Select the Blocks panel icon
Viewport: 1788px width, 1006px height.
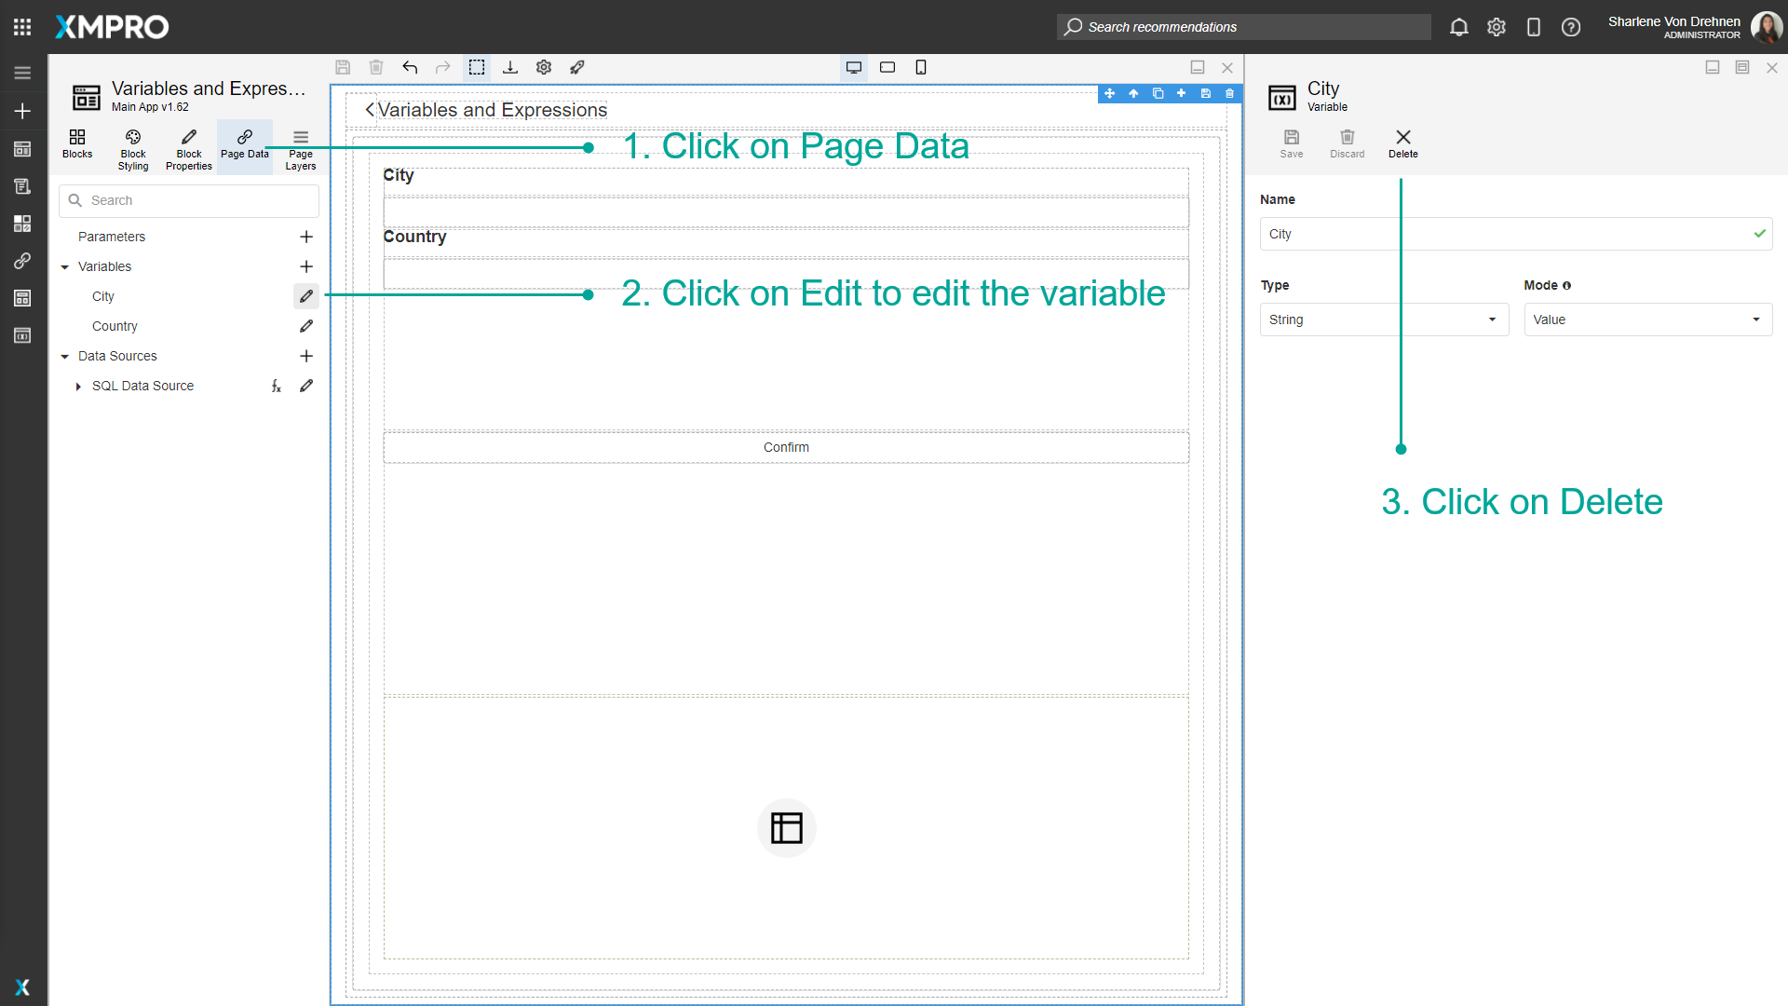(77, 147)
